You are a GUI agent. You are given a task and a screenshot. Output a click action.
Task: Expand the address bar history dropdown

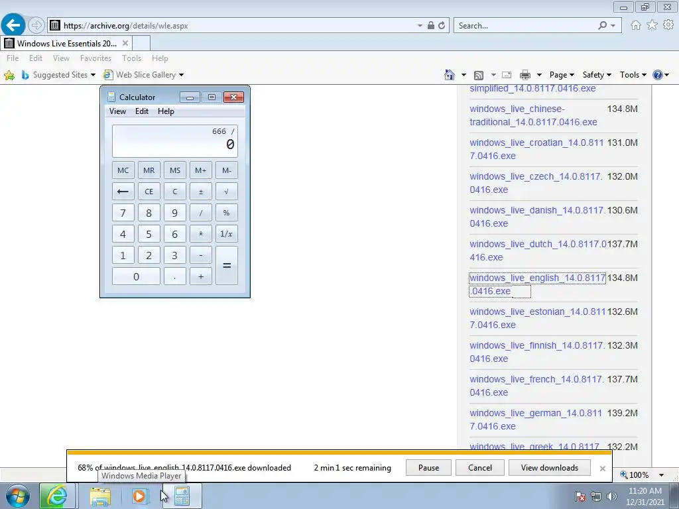coord(420,26)
